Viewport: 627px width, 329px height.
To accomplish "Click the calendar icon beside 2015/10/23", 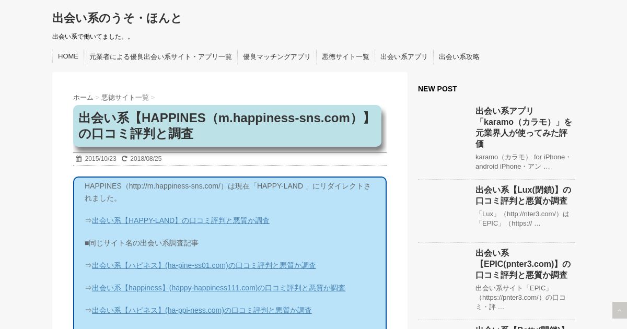I will (79, 159).
